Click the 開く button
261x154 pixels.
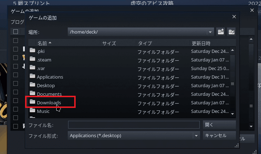tap(219, 125)
